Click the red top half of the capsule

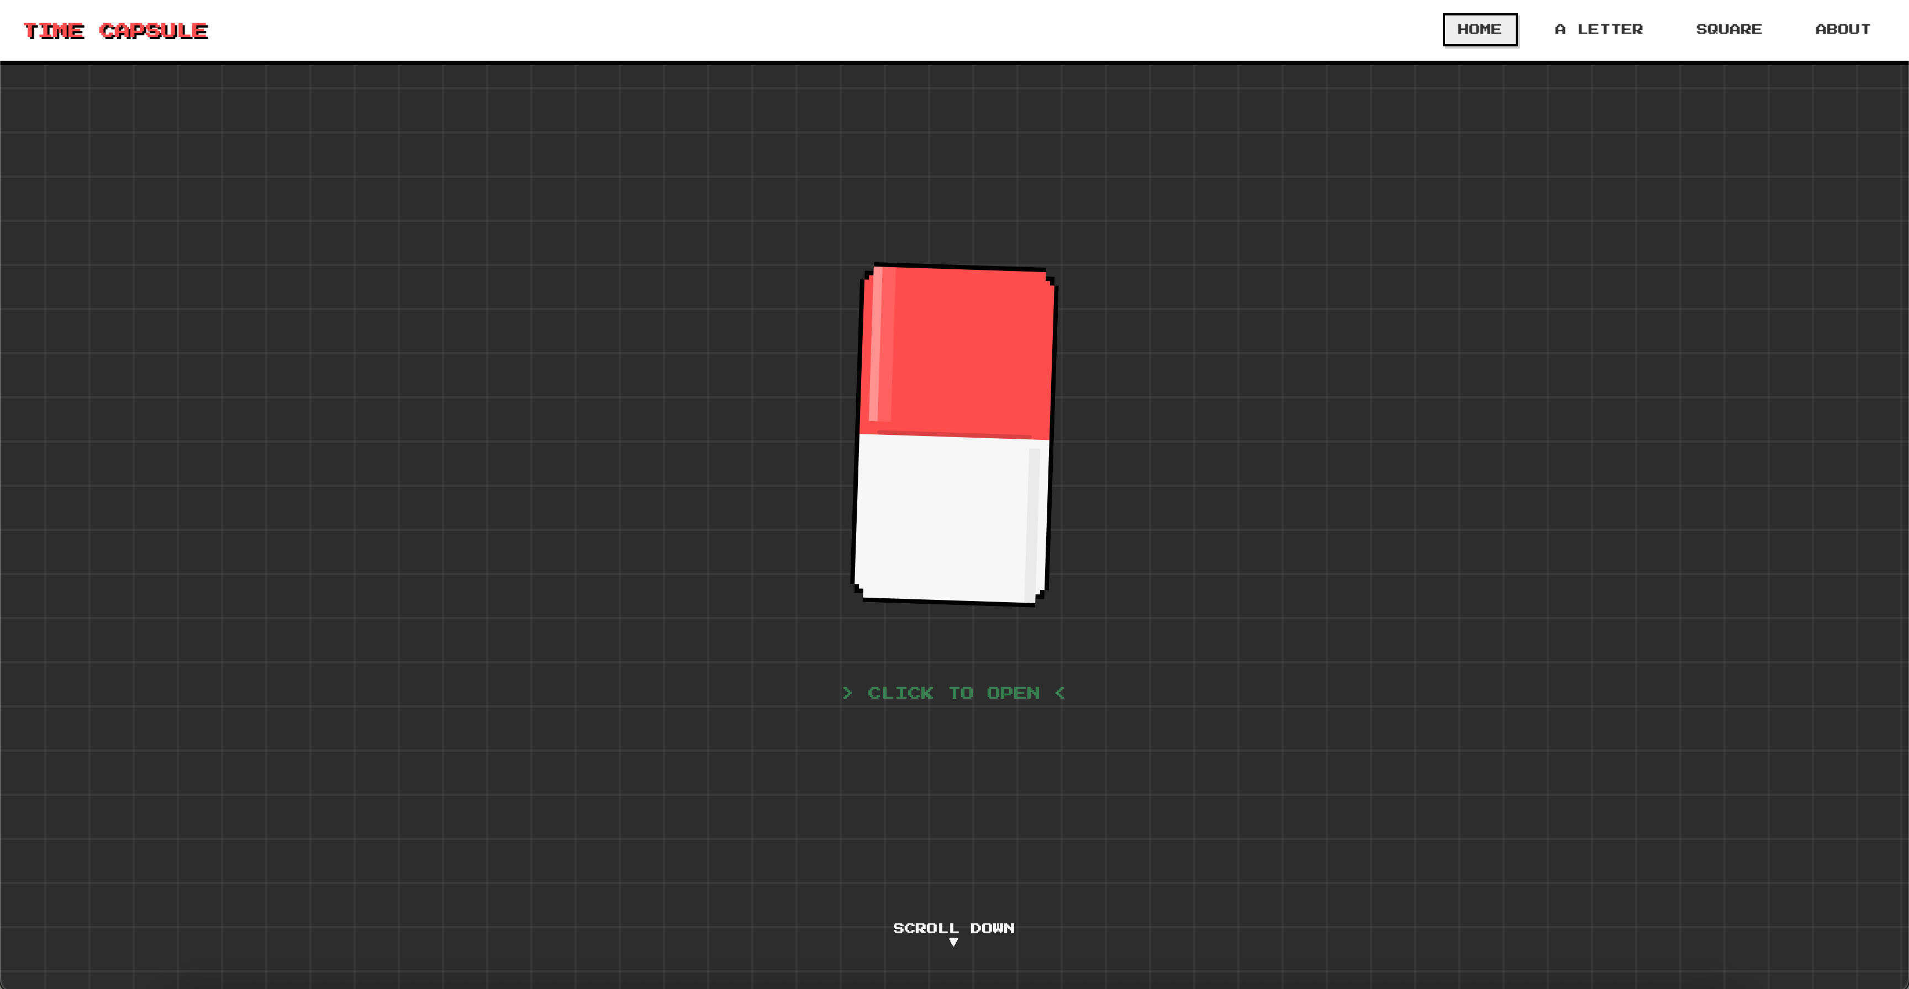click(963, 348)
